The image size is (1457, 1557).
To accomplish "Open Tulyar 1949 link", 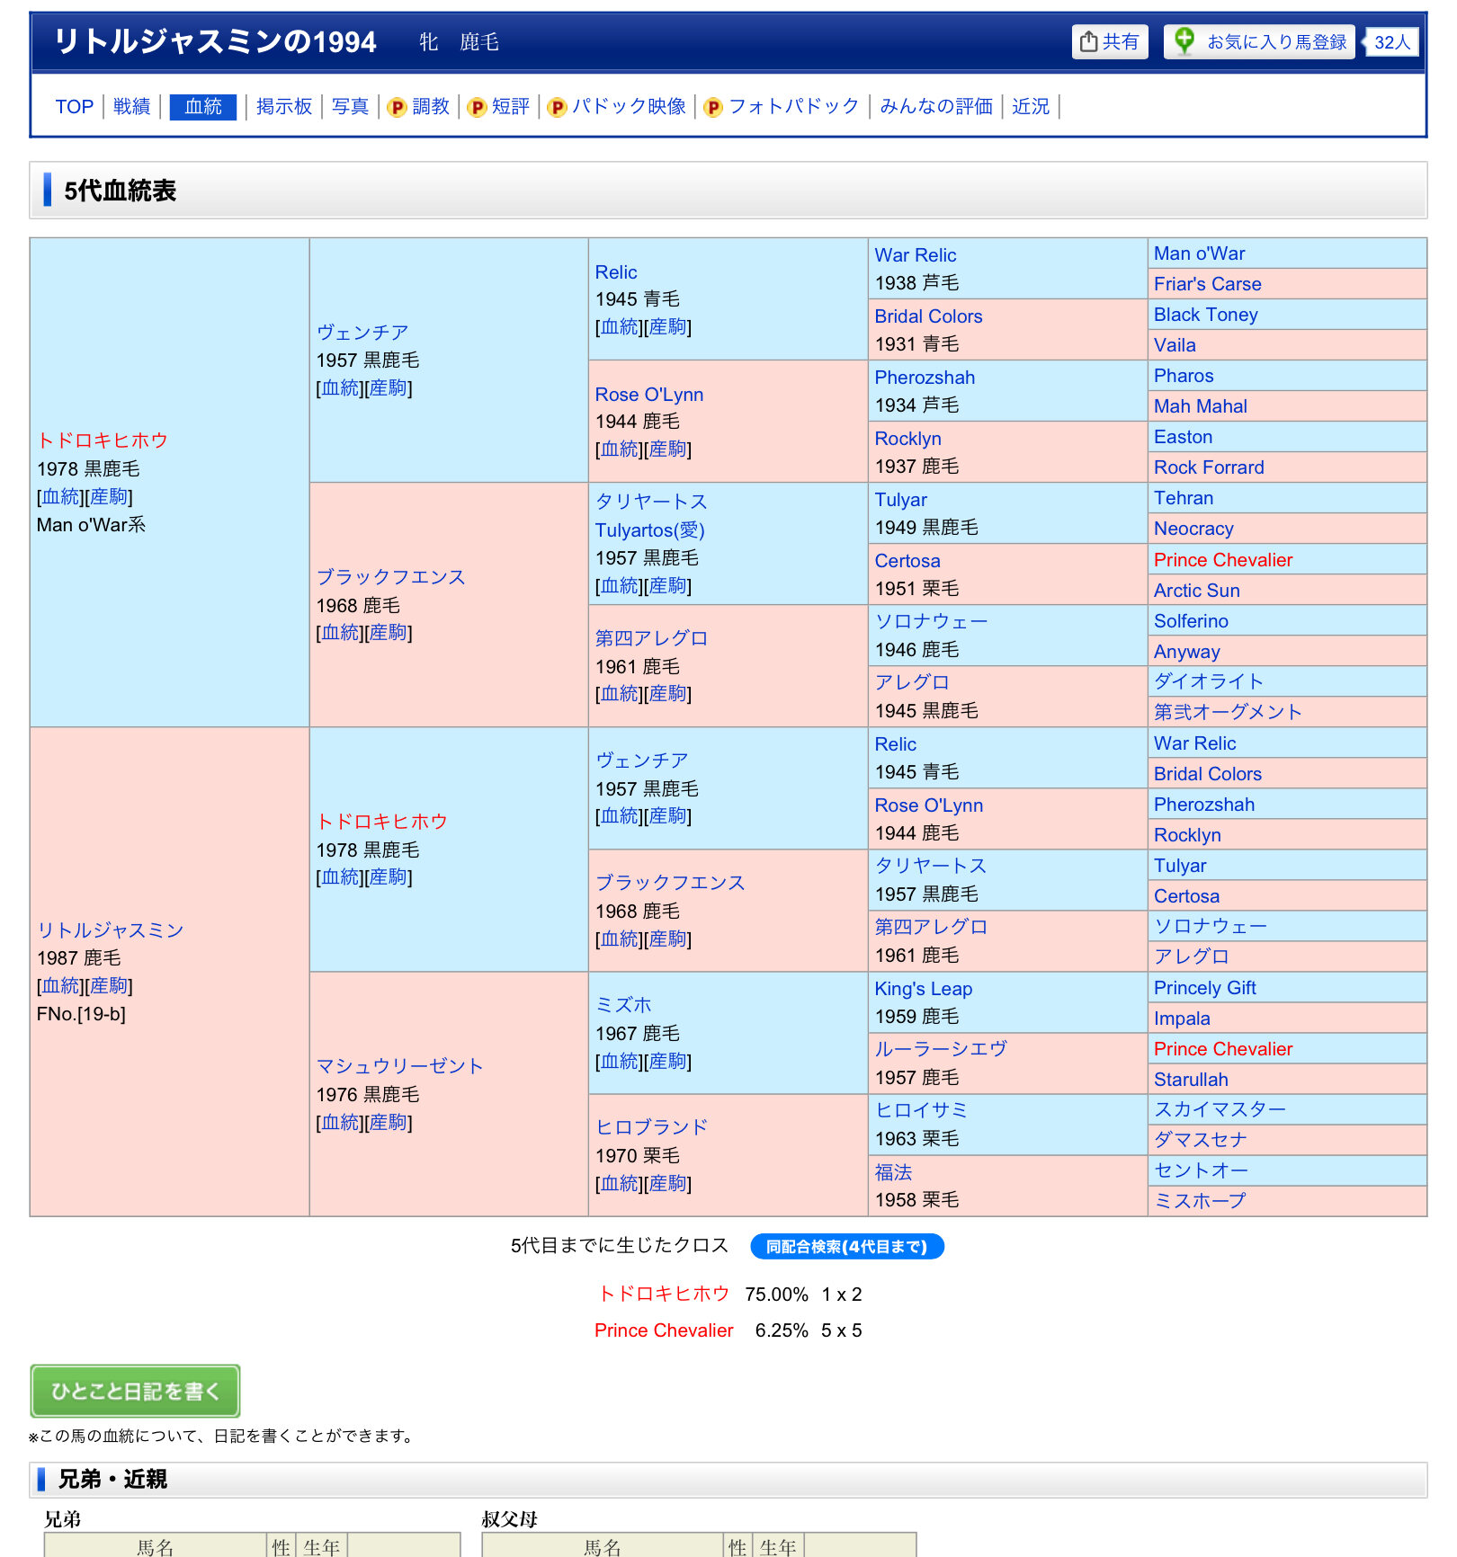I will 901,500.
